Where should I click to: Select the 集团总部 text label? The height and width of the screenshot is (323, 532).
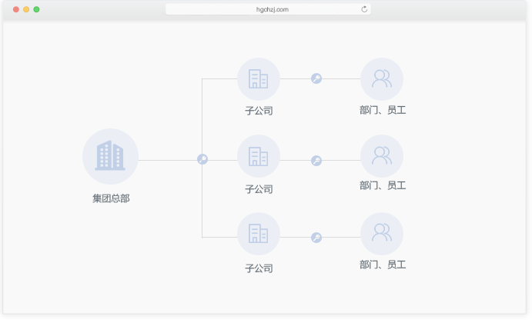[111, 198]
